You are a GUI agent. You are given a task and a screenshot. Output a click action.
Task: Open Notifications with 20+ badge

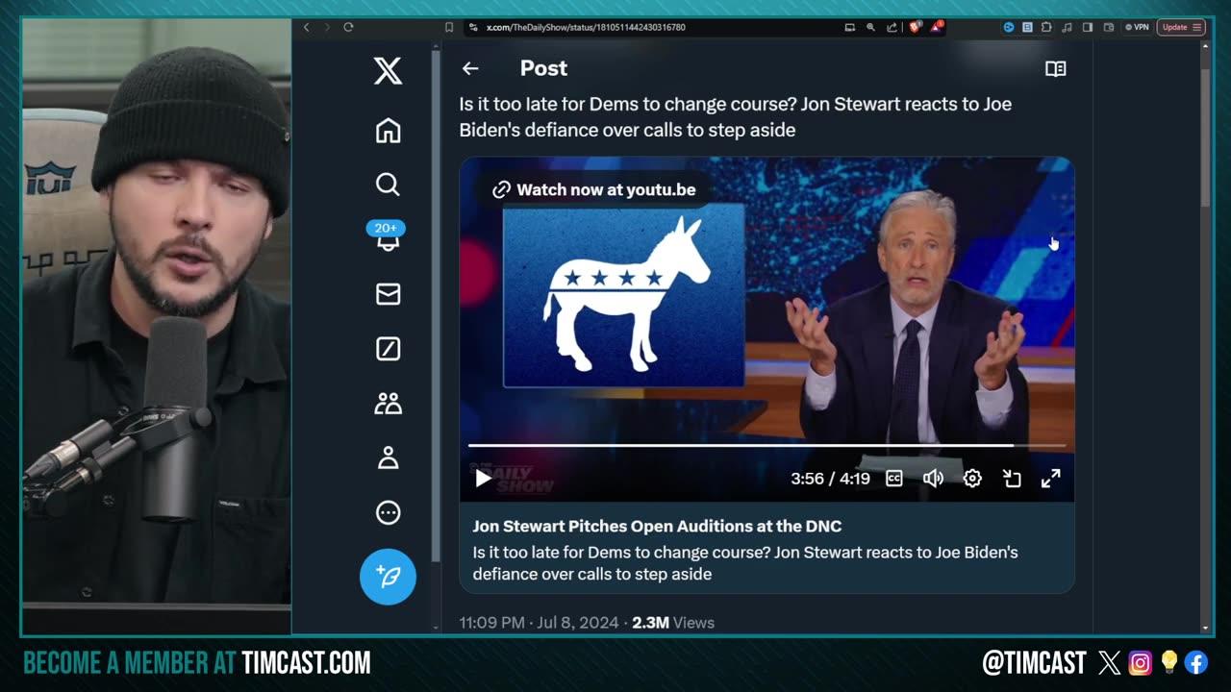click(x=388, y=237)
